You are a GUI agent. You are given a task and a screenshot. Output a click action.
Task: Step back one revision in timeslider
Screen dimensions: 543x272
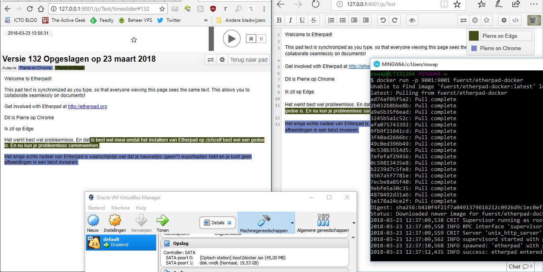(x=251, y=39)
